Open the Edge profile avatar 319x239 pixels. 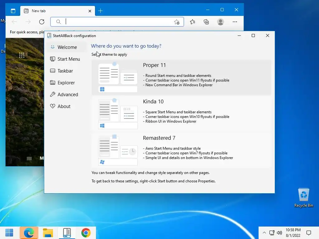(221, 22)
